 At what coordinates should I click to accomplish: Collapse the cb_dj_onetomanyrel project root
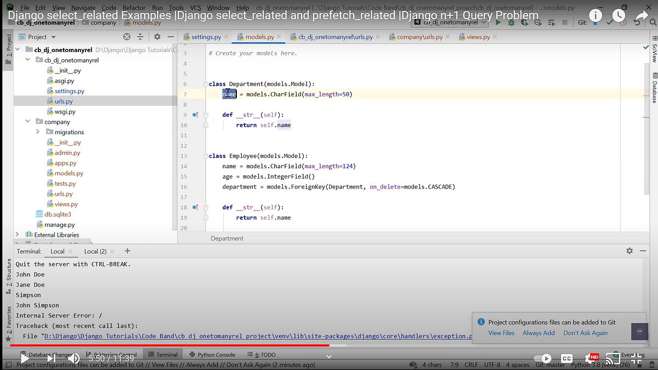click(x=17, y=49)
